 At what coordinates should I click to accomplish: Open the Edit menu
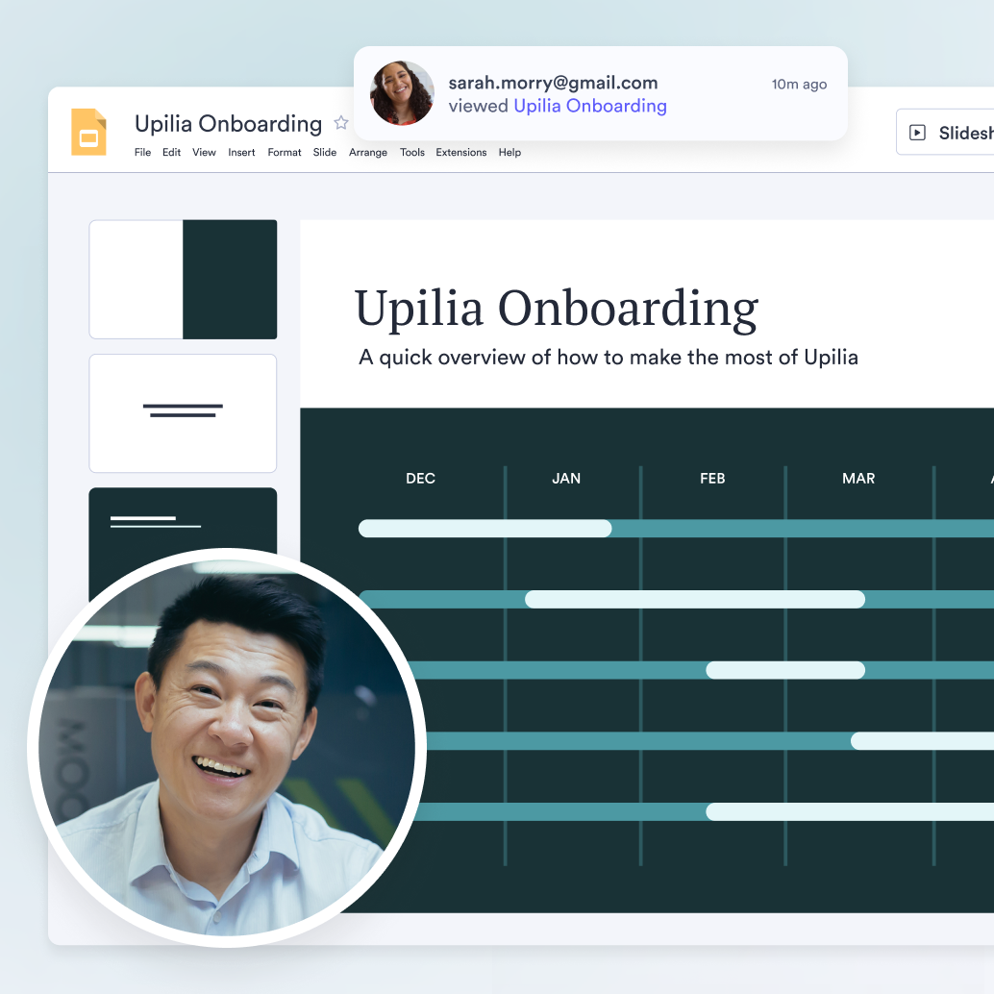(x=171, y=152)
